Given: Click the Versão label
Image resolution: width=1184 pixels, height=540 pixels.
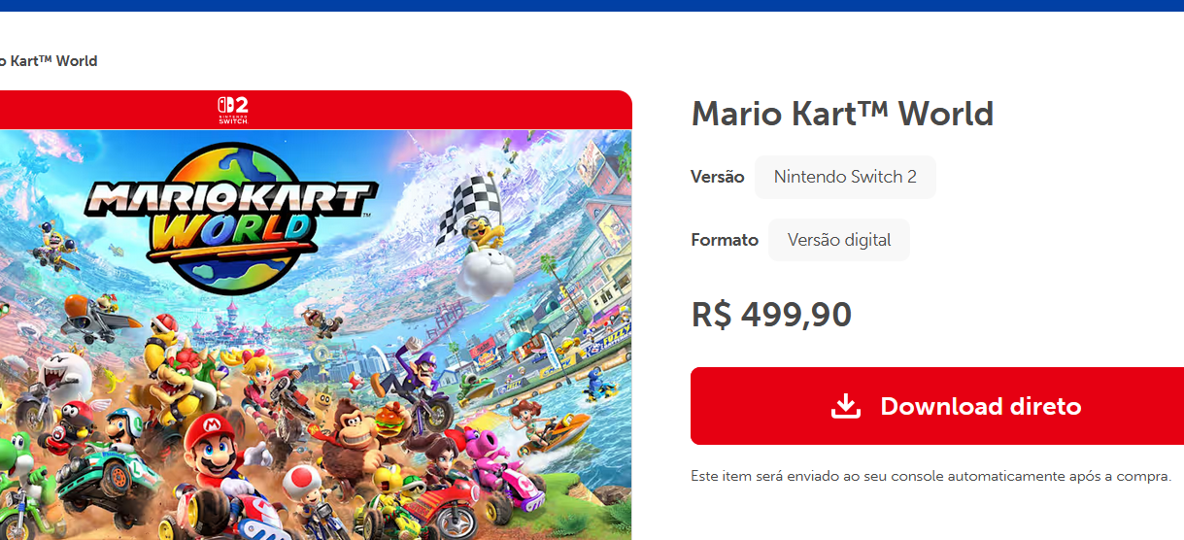Looking at the screenshot, I should pos(717,177).
